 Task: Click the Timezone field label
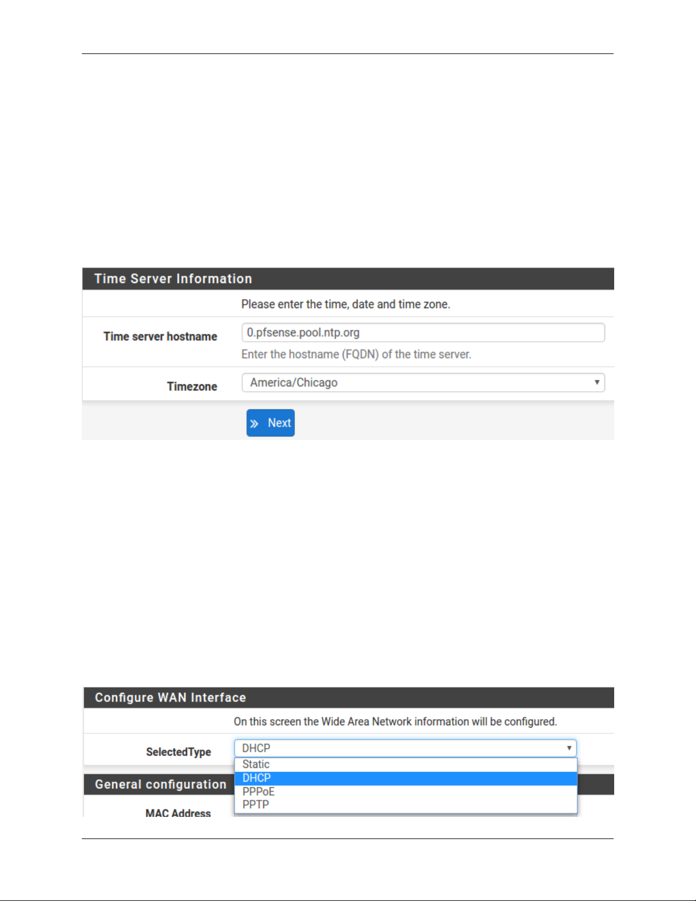click(x=192, y=387)
